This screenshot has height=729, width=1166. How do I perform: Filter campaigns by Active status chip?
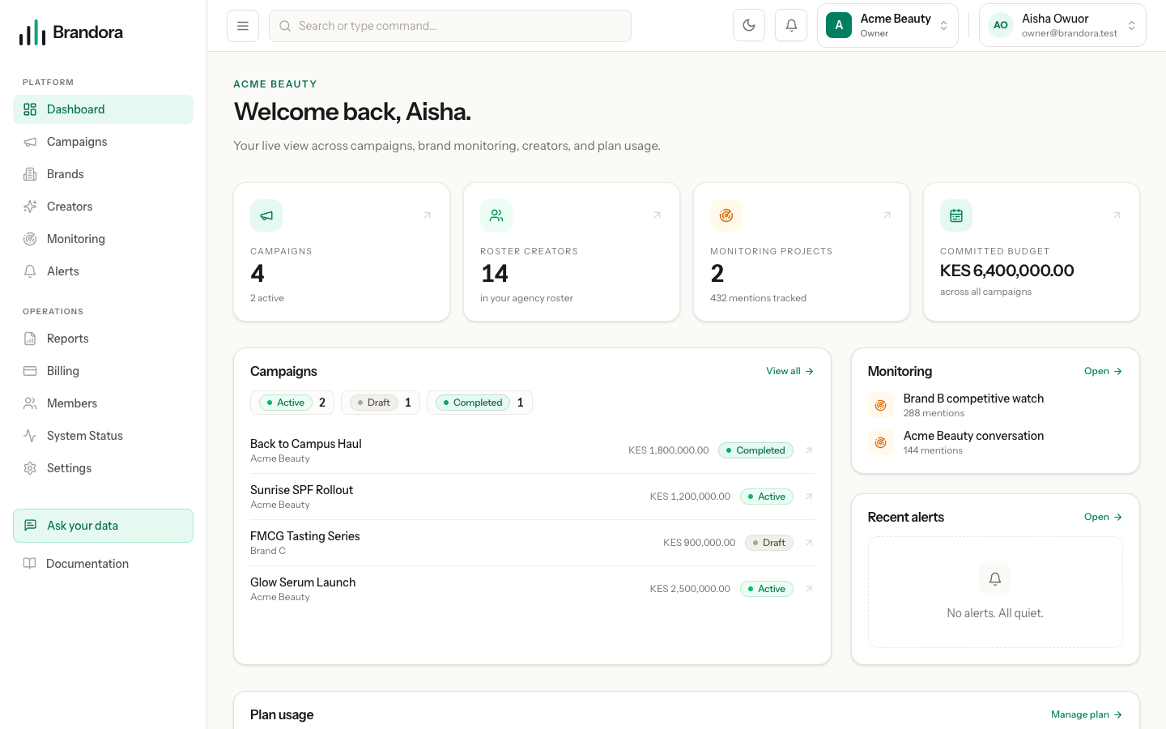click(291, 403)
